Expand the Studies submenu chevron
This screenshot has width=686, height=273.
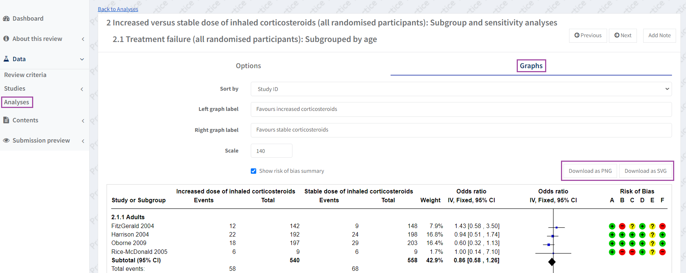point(82,89)
